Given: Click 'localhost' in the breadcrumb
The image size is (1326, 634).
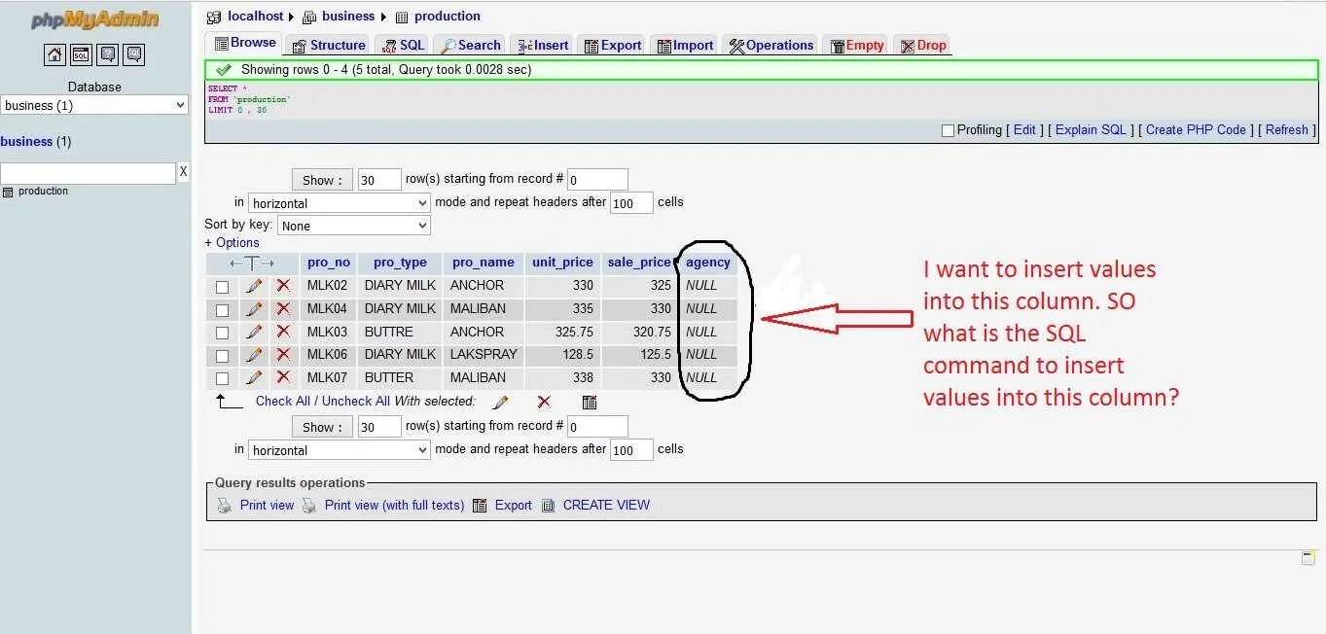Looking at the screenshot, I should click(255, 17).
